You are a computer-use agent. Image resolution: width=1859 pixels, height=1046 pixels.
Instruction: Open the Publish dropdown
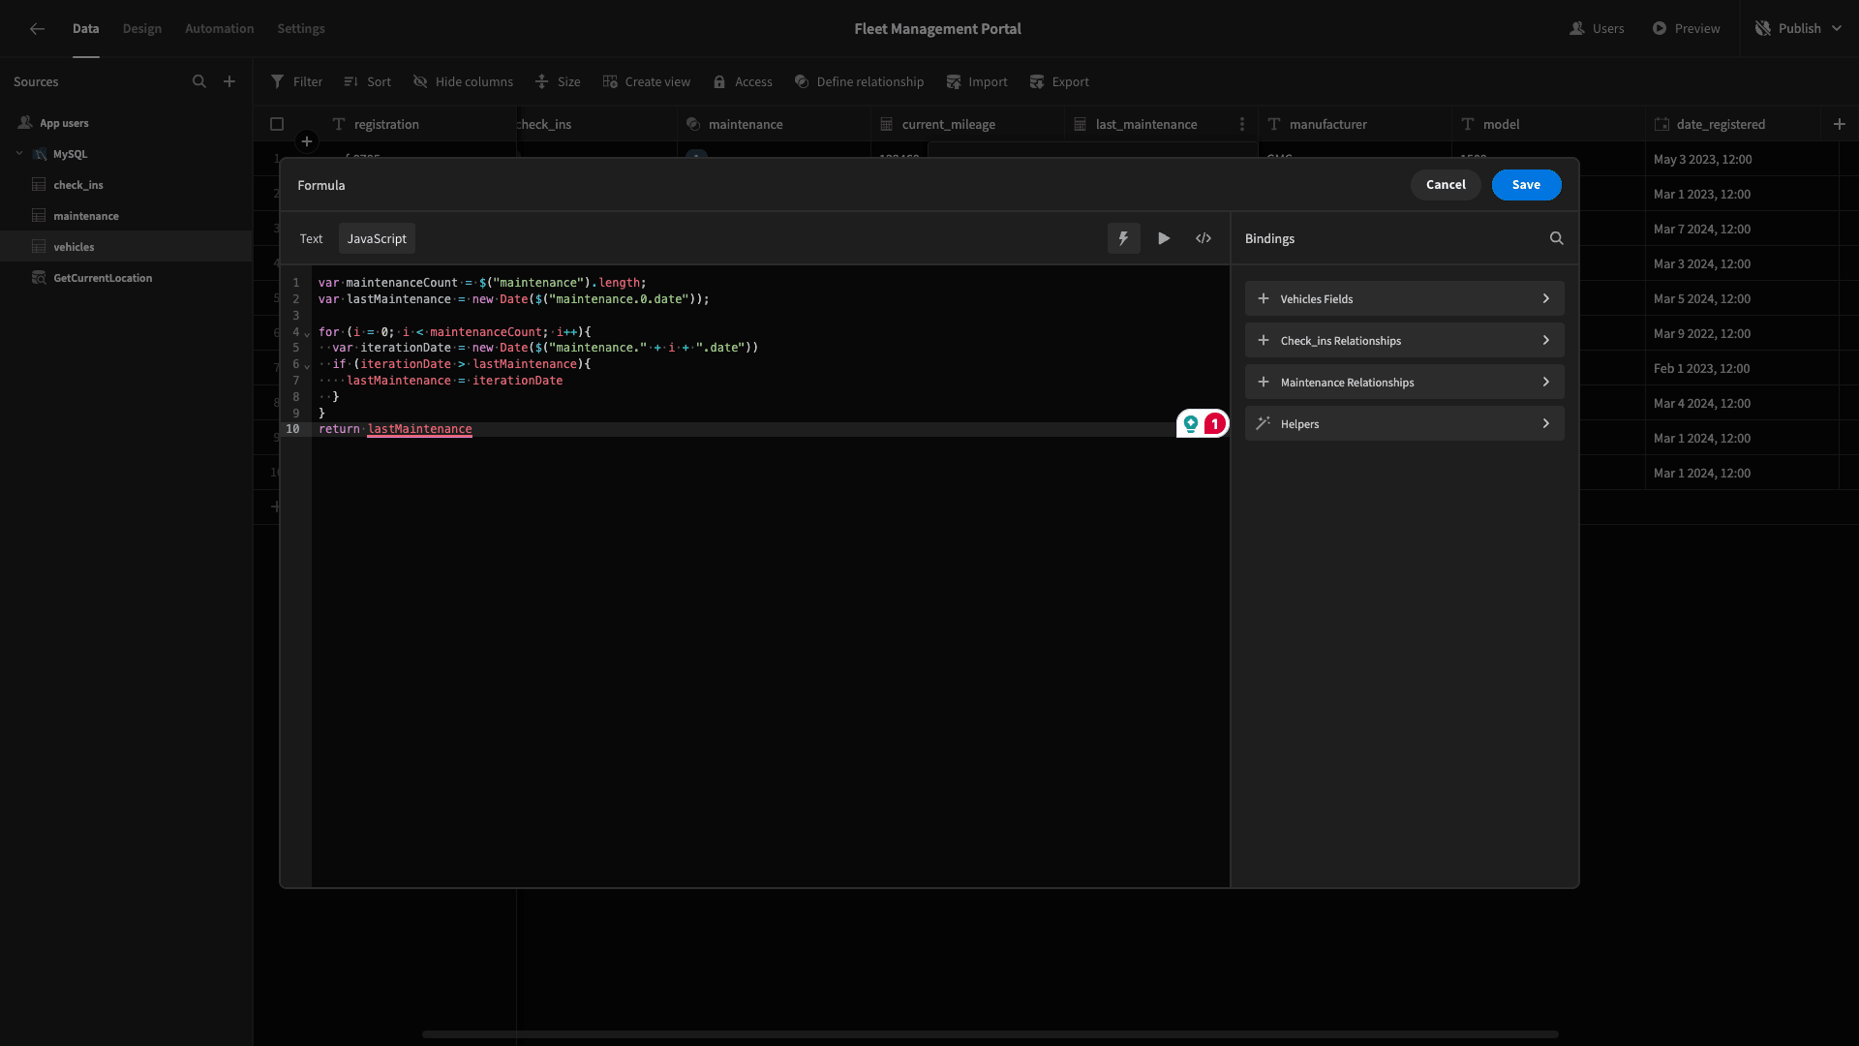click(1798, 29)
